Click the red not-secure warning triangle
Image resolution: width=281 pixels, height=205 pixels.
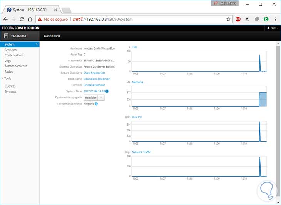pos(40,19)
